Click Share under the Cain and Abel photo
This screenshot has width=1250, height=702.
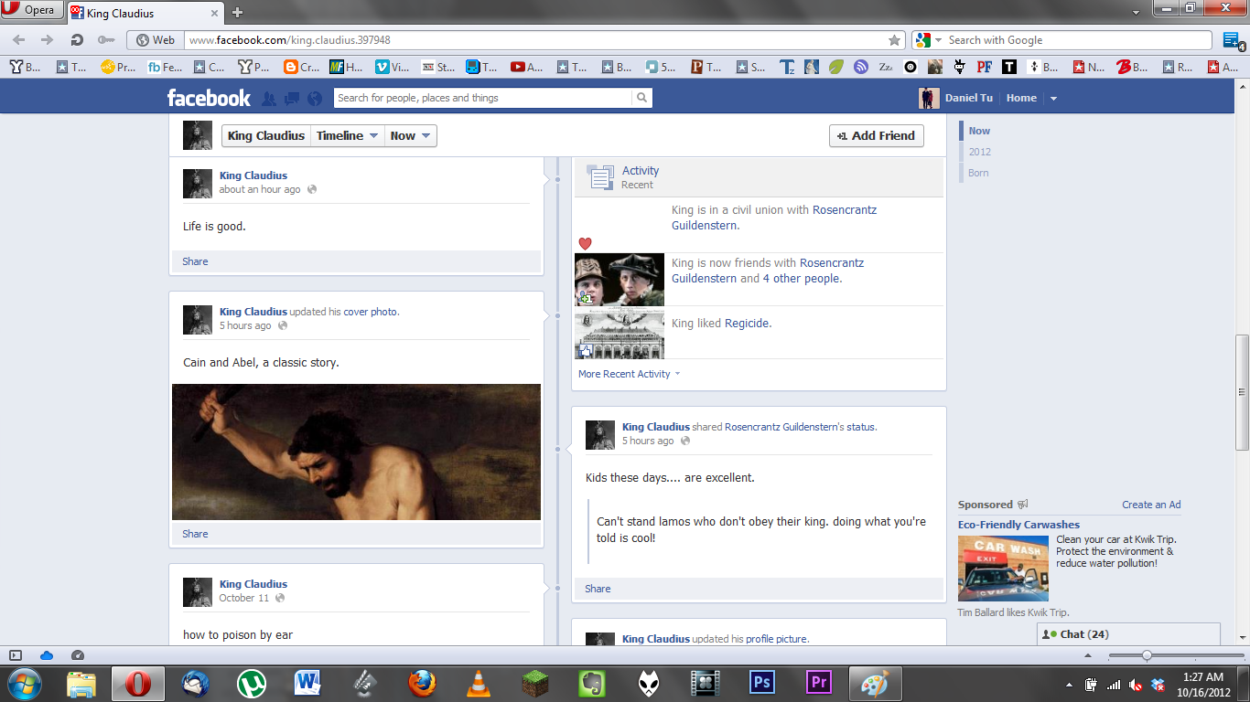[x=195, y=534]
